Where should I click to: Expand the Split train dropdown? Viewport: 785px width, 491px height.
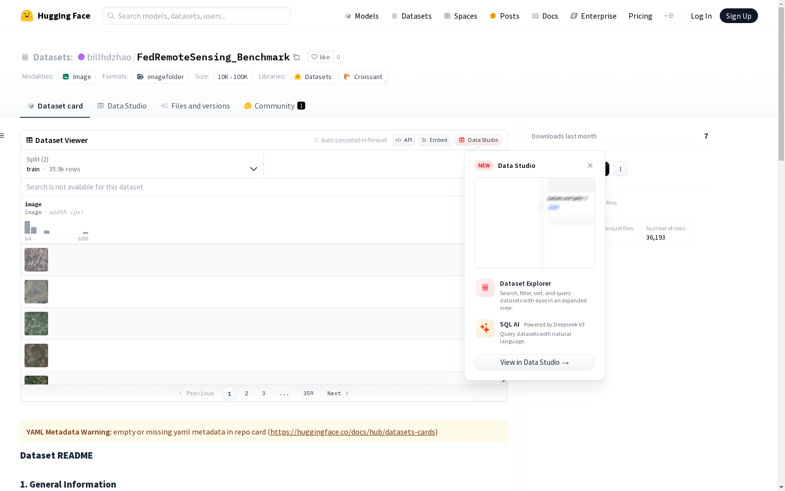(x=142, y=164)
